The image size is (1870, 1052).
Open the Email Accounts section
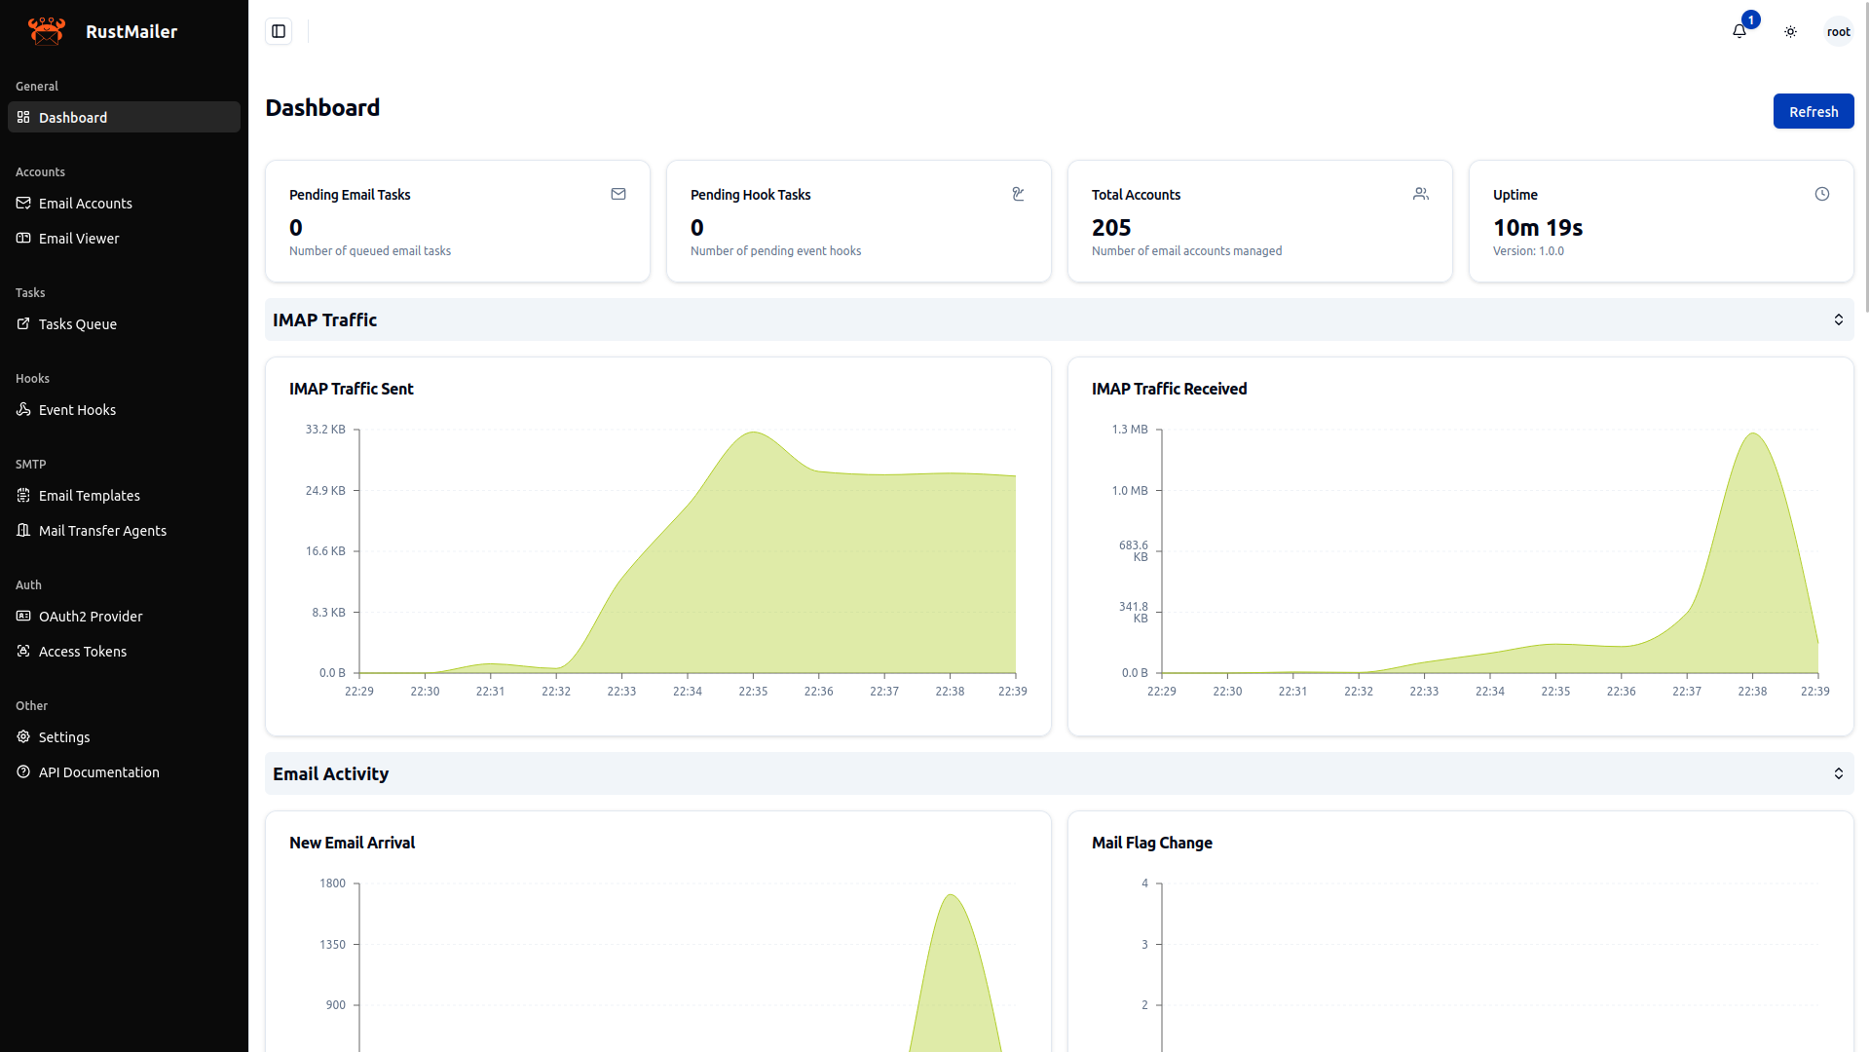point(86,203)
